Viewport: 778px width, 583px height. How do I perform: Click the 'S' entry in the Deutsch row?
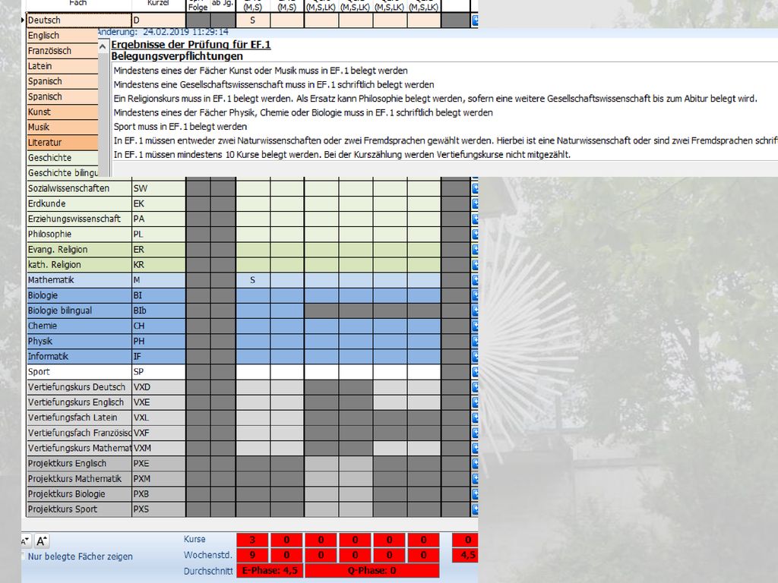[252, 20]
